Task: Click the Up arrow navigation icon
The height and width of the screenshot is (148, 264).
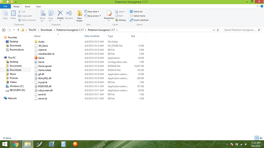Action: pos(18,30)
